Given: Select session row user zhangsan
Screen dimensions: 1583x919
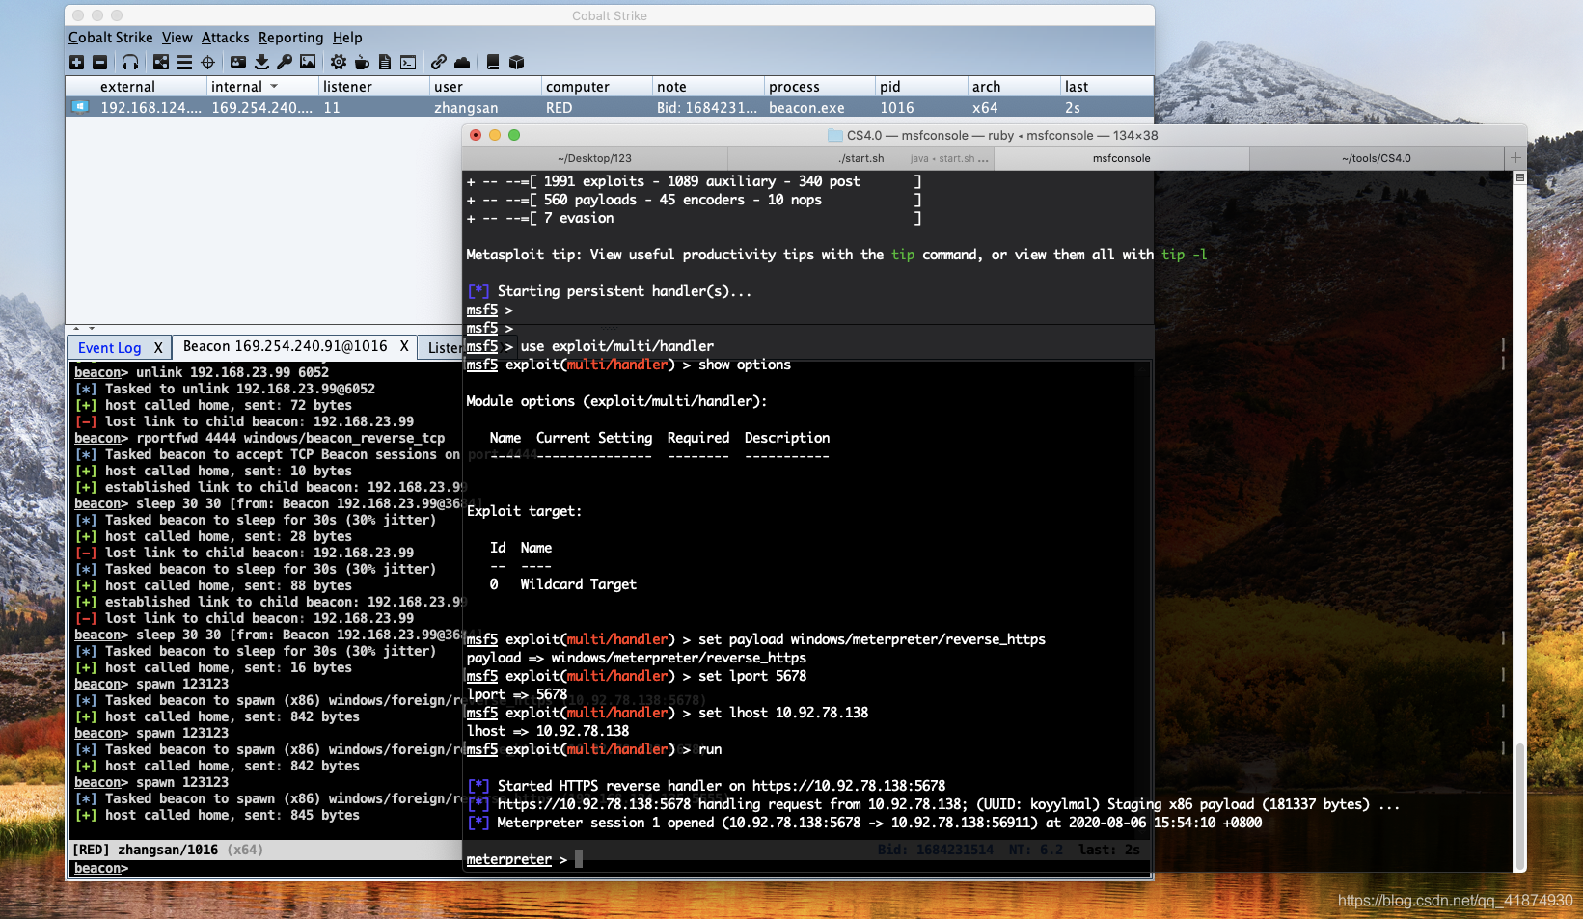Looking at the screenshot, I should click(466, 108).
